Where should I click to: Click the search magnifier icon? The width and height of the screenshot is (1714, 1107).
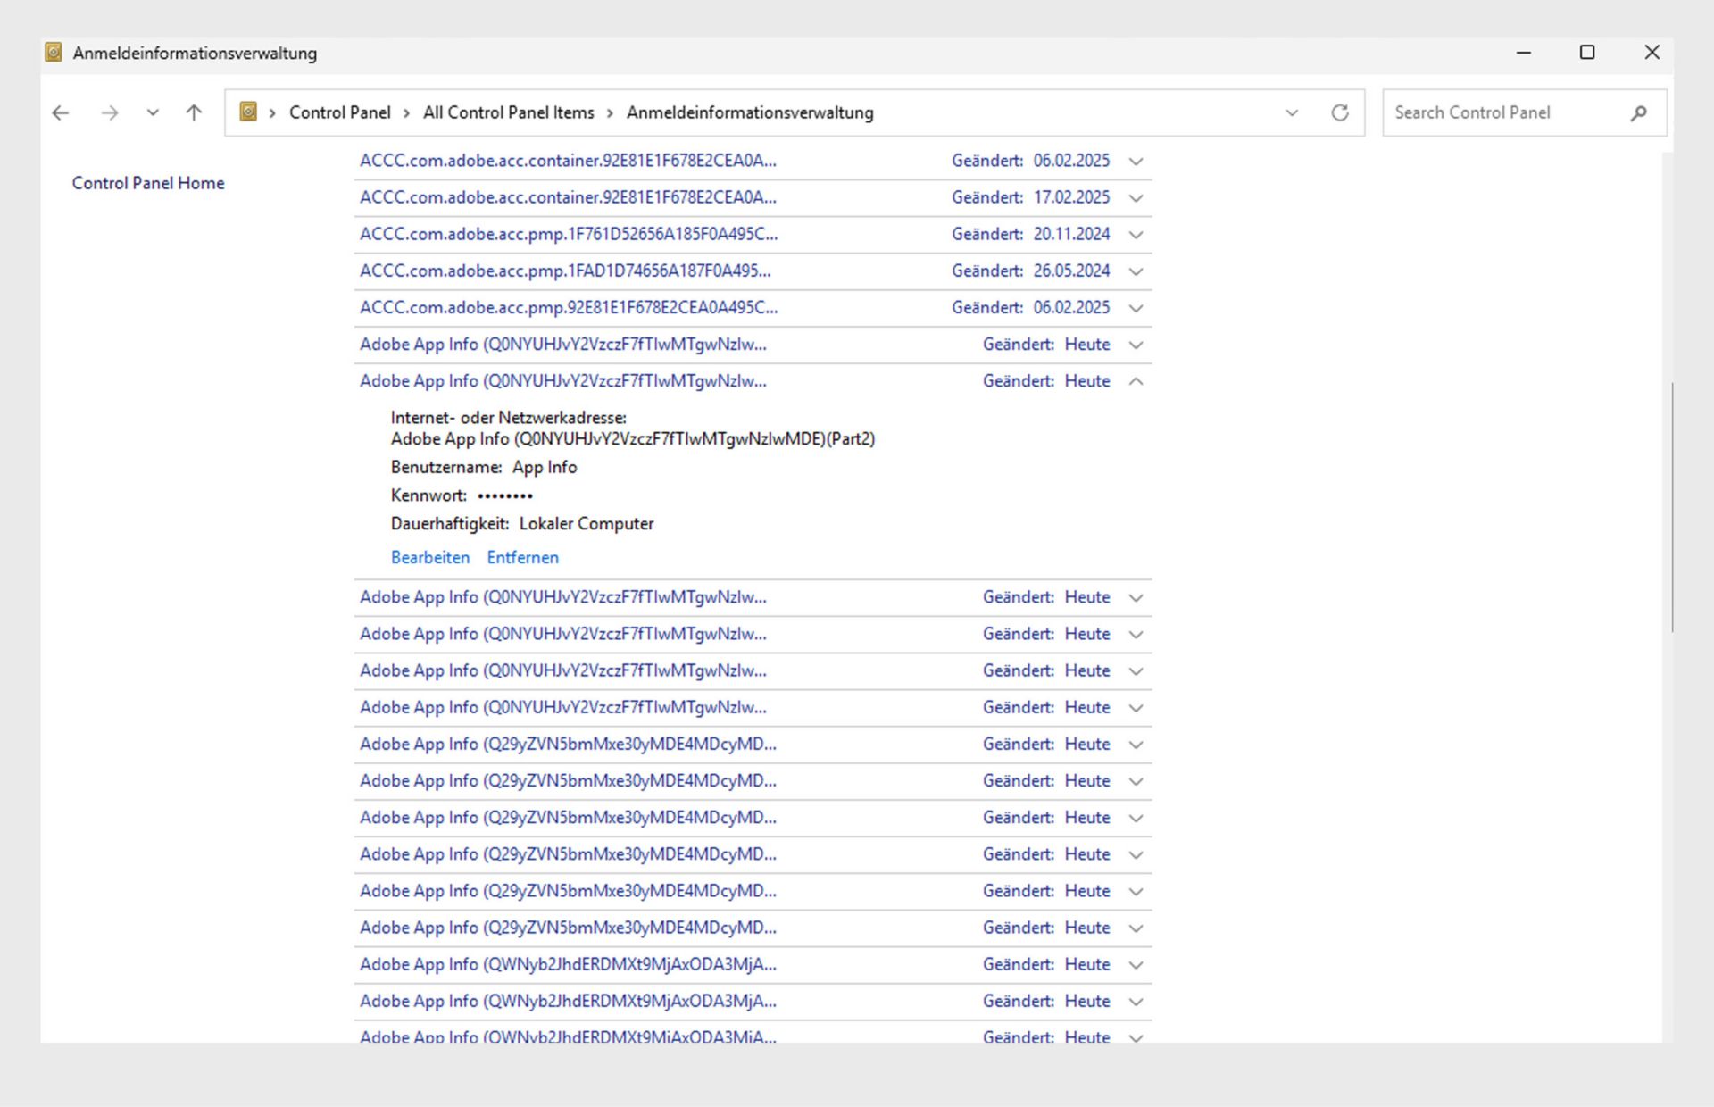1638,113
